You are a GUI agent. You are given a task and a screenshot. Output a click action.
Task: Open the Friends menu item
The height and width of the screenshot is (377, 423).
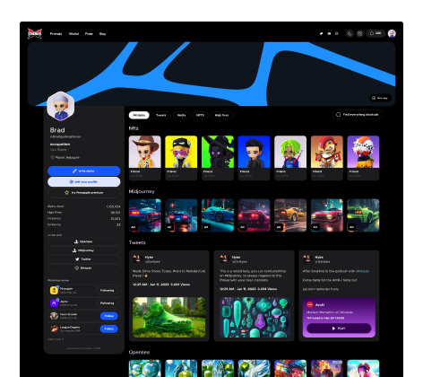pos(56,34)
